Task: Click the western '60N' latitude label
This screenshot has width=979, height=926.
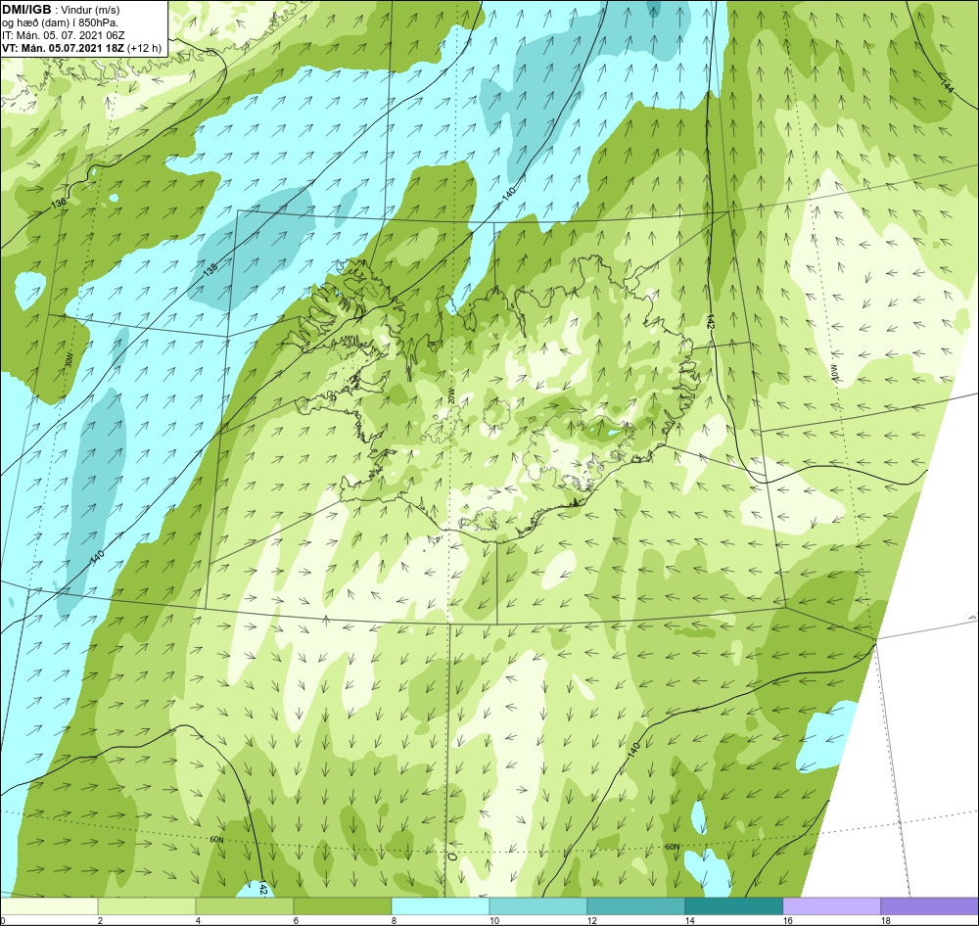Action: click(216, 840)
